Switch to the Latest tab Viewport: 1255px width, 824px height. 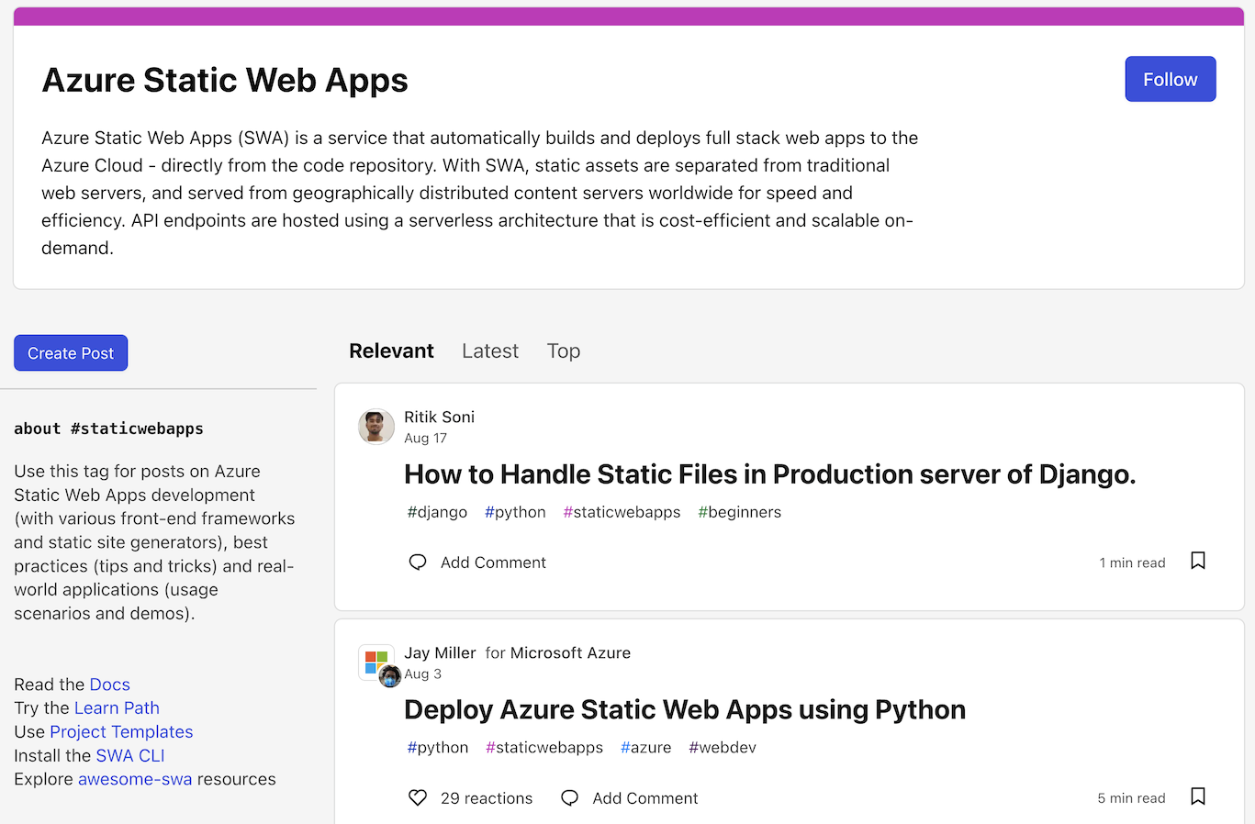point(490,351)
